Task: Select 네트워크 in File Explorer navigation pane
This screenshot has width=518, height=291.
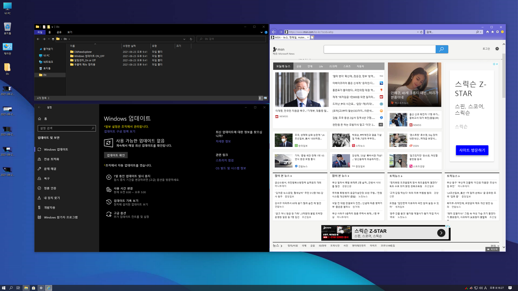Action: click(x=46, y=62)
